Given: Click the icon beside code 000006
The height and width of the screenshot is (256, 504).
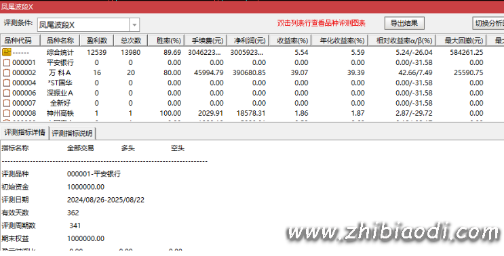Looking at the screenshot, I should coord(6,93).
